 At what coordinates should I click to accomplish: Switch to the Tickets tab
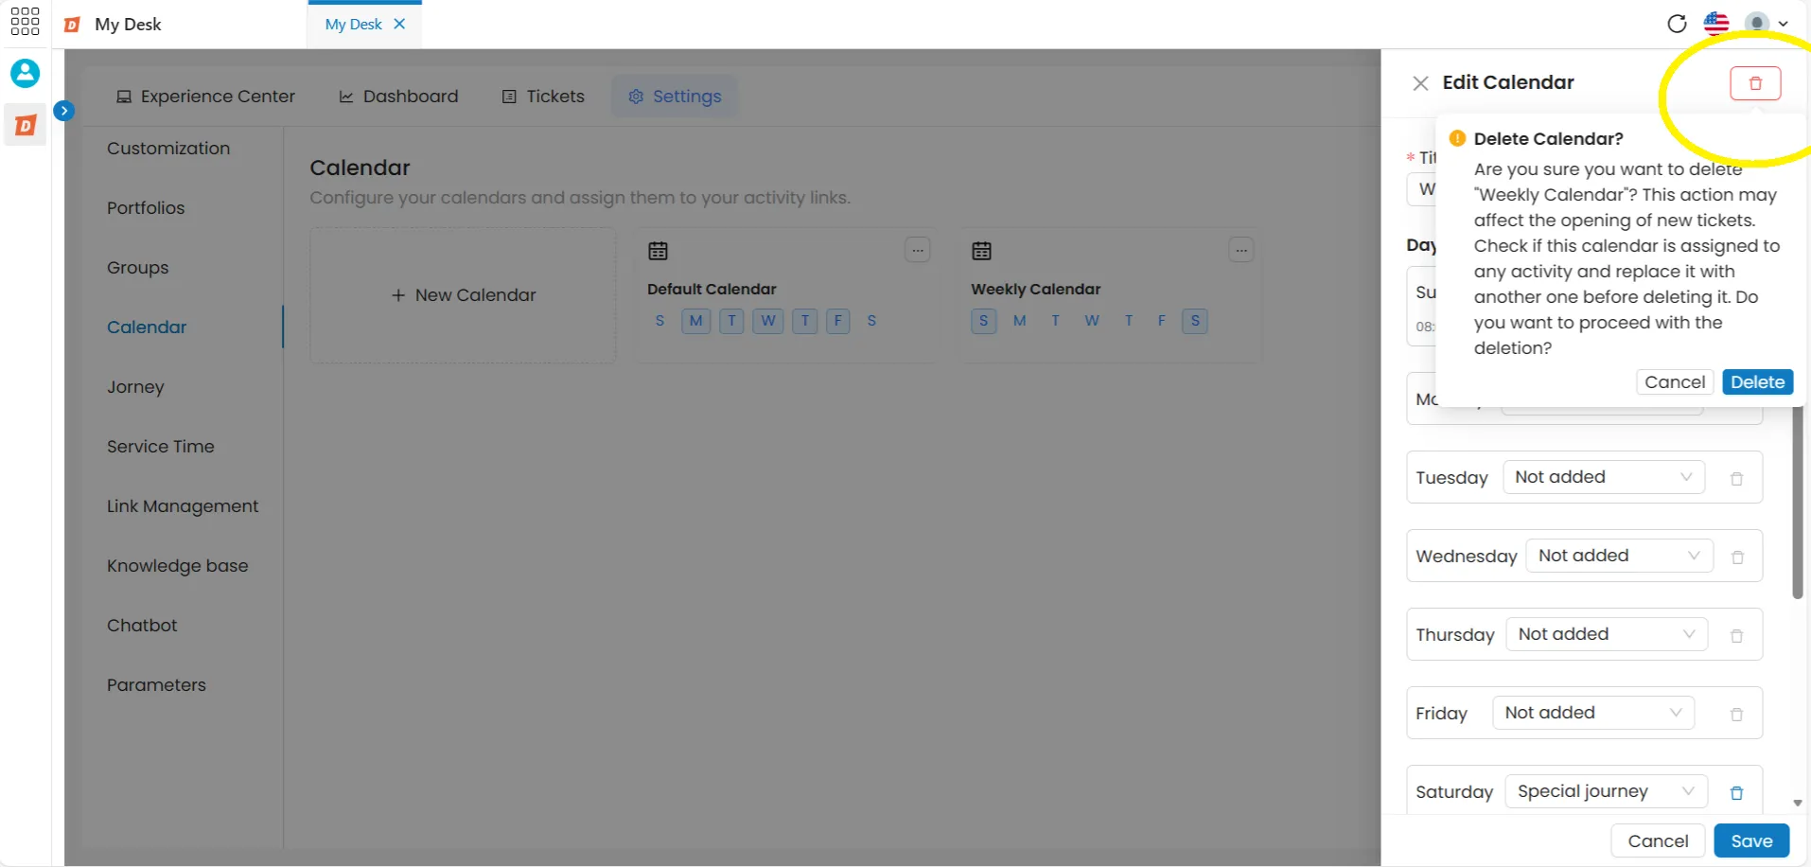point(543,97)
